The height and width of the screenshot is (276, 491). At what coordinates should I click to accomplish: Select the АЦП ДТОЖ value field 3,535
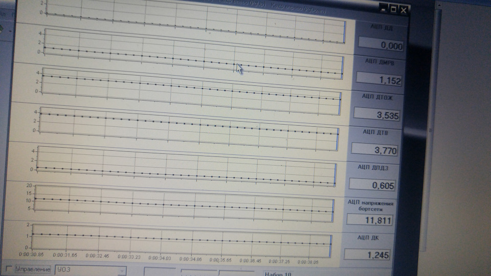point(376,114)
